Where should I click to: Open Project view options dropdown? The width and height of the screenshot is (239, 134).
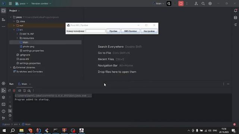coord(14,11)
